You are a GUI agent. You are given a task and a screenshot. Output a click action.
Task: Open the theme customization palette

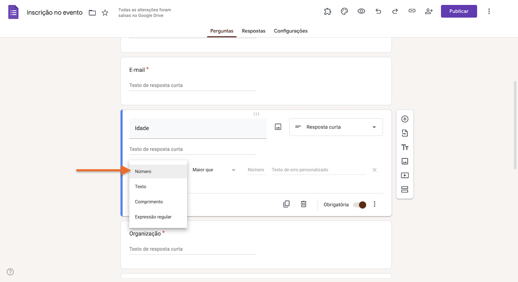click(344, 11)
